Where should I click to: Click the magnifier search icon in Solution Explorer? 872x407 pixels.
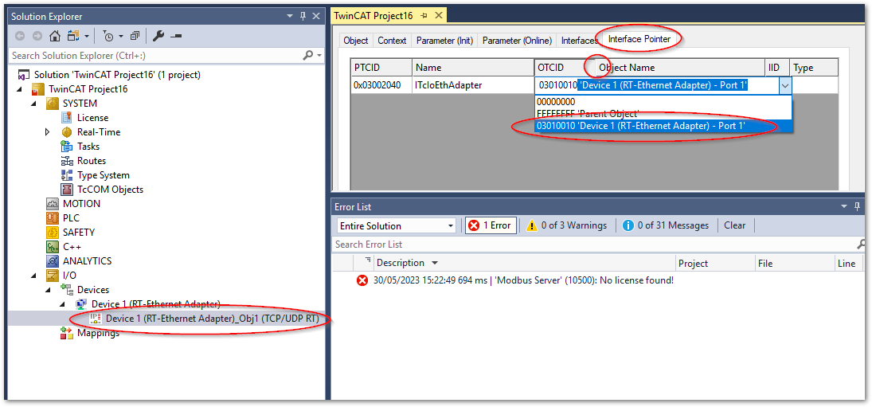pyautogui.click(x=307, y=56)
